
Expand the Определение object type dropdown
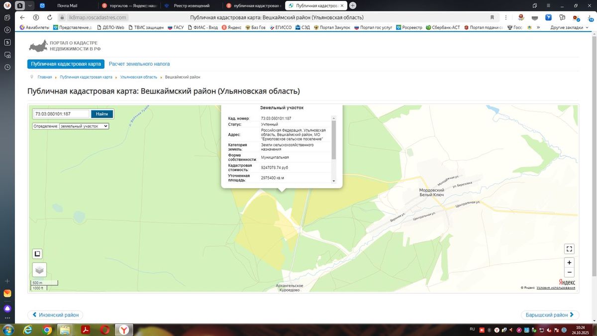(x=84, y=126)
